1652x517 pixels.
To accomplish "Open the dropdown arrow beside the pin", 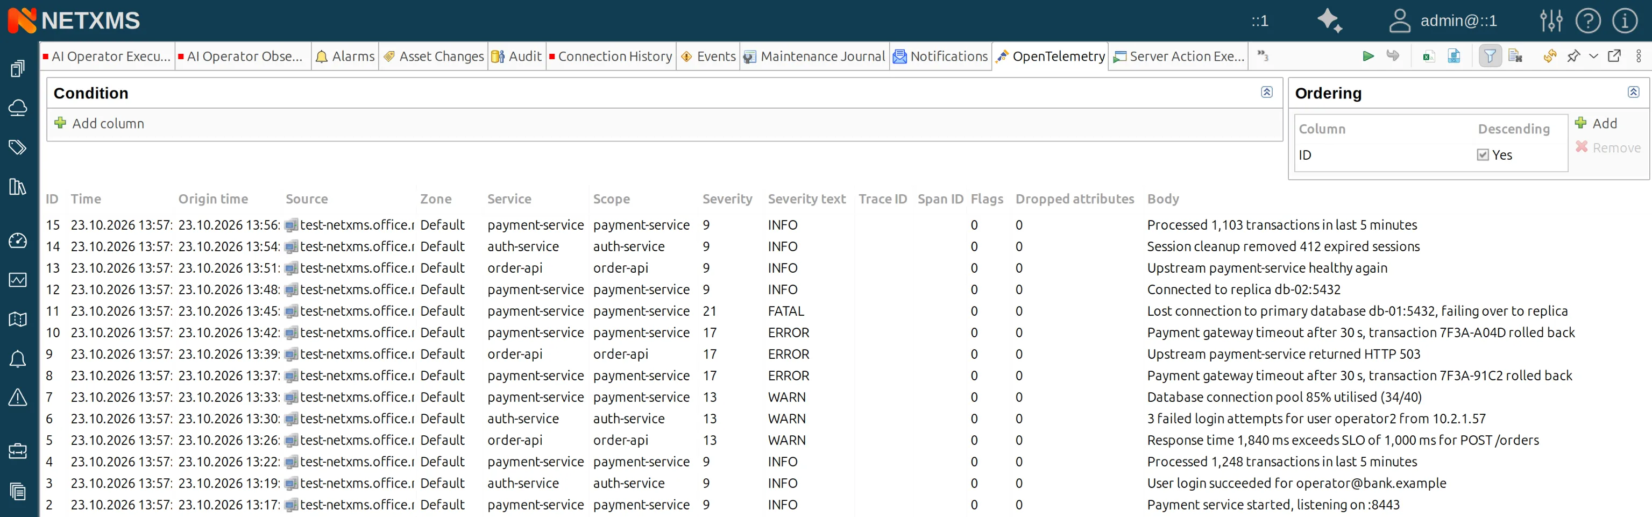I will point(1593,56).
